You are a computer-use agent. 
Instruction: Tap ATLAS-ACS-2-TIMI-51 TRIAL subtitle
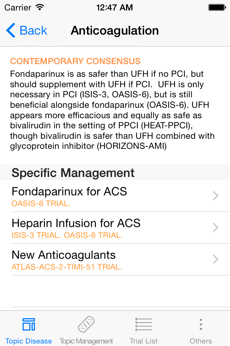coord(67,267)
